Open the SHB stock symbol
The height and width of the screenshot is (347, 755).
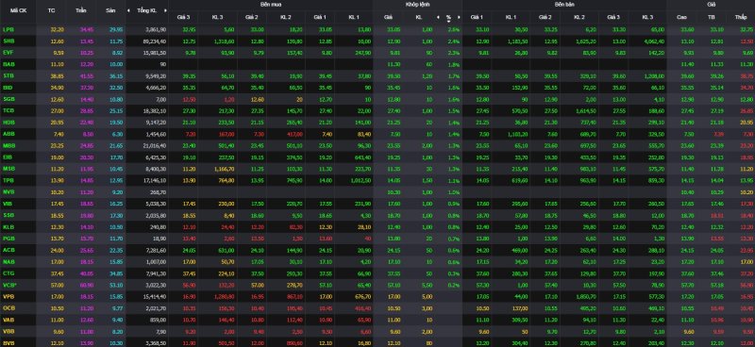pyautogui.click(x=8, y=41)
